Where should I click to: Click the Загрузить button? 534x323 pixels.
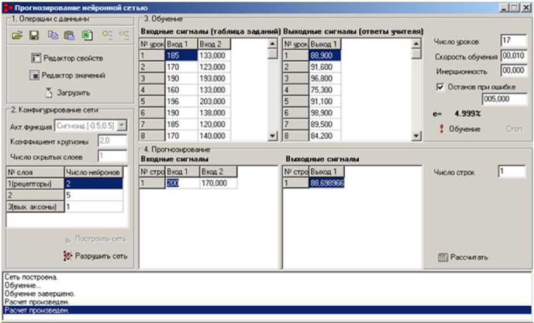68,93
